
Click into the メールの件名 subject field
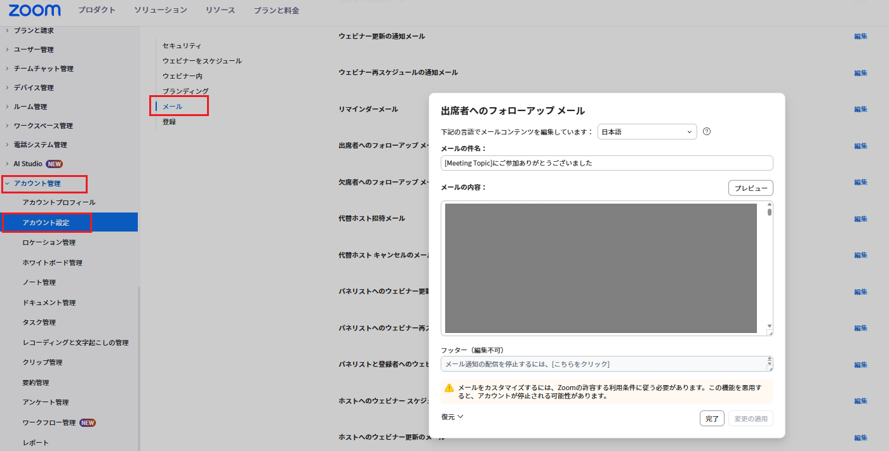(x=606, y=163)
